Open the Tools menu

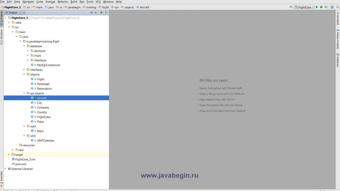tap(90, 2)
